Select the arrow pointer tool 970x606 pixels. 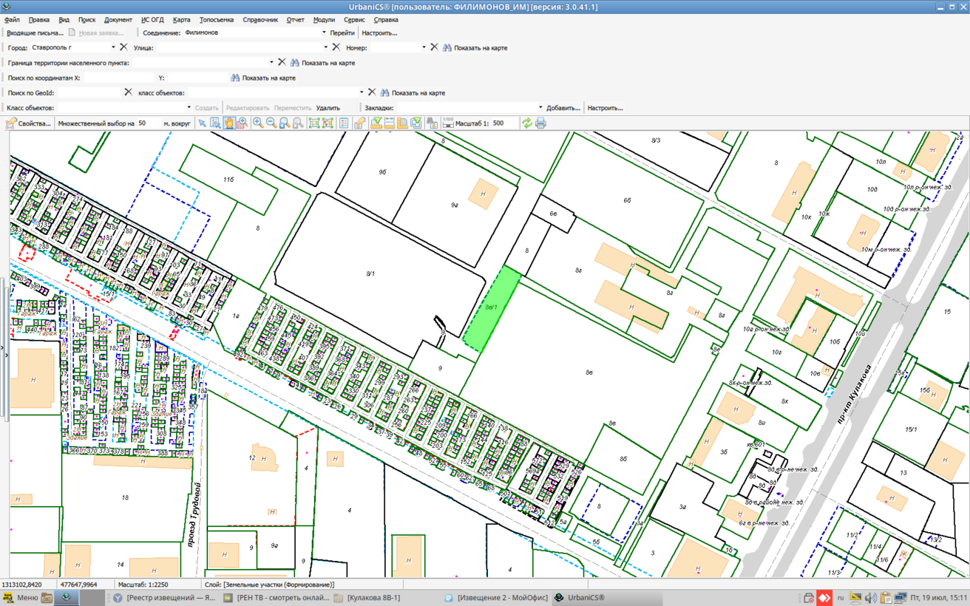coord(202,123)
